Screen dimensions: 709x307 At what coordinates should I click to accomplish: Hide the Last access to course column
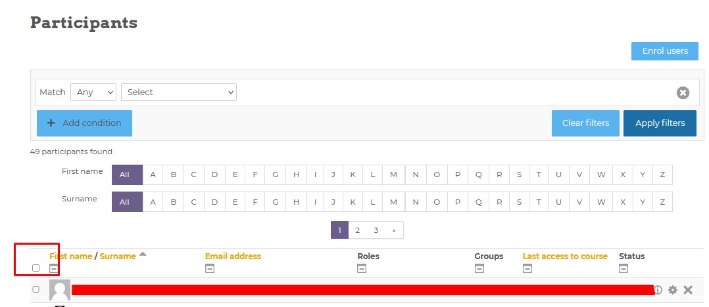pyautogui.click(x=527, y=268)
